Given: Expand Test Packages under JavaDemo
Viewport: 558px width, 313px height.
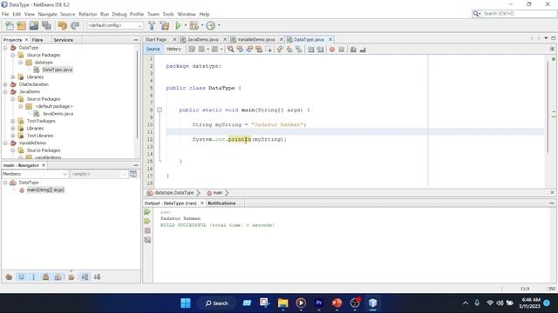Looking at the screenshot, I should tap(13, 121).
